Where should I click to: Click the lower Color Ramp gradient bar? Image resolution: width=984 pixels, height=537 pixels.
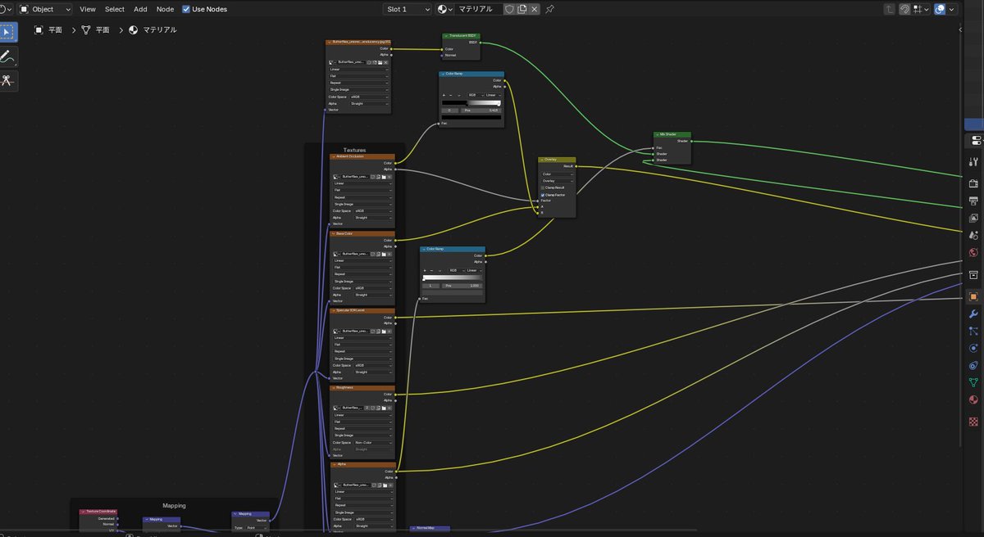click(x=453, y=278)
